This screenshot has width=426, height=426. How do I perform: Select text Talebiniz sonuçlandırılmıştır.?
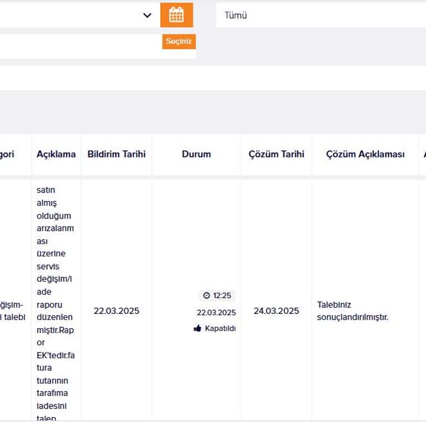pyautogui.click(x=353, y=311)
